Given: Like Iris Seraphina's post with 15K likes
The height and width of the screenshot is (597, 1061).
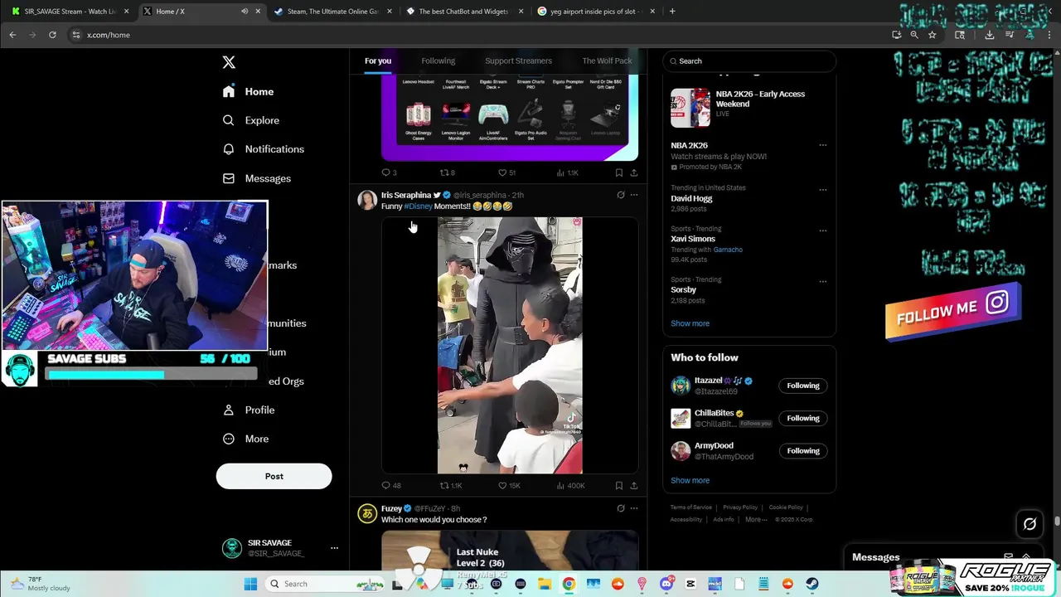Looking at the screenshot, I should pos(509,485).
